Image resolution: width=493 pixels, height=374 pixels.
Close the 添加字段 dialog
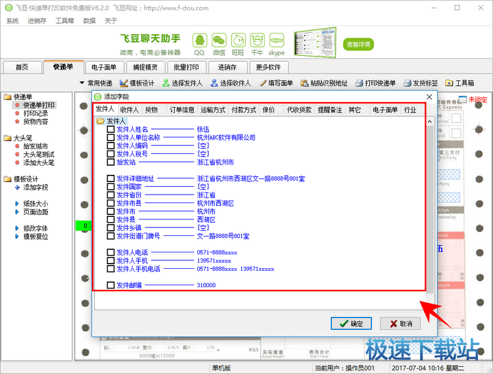tap(429, 97)
